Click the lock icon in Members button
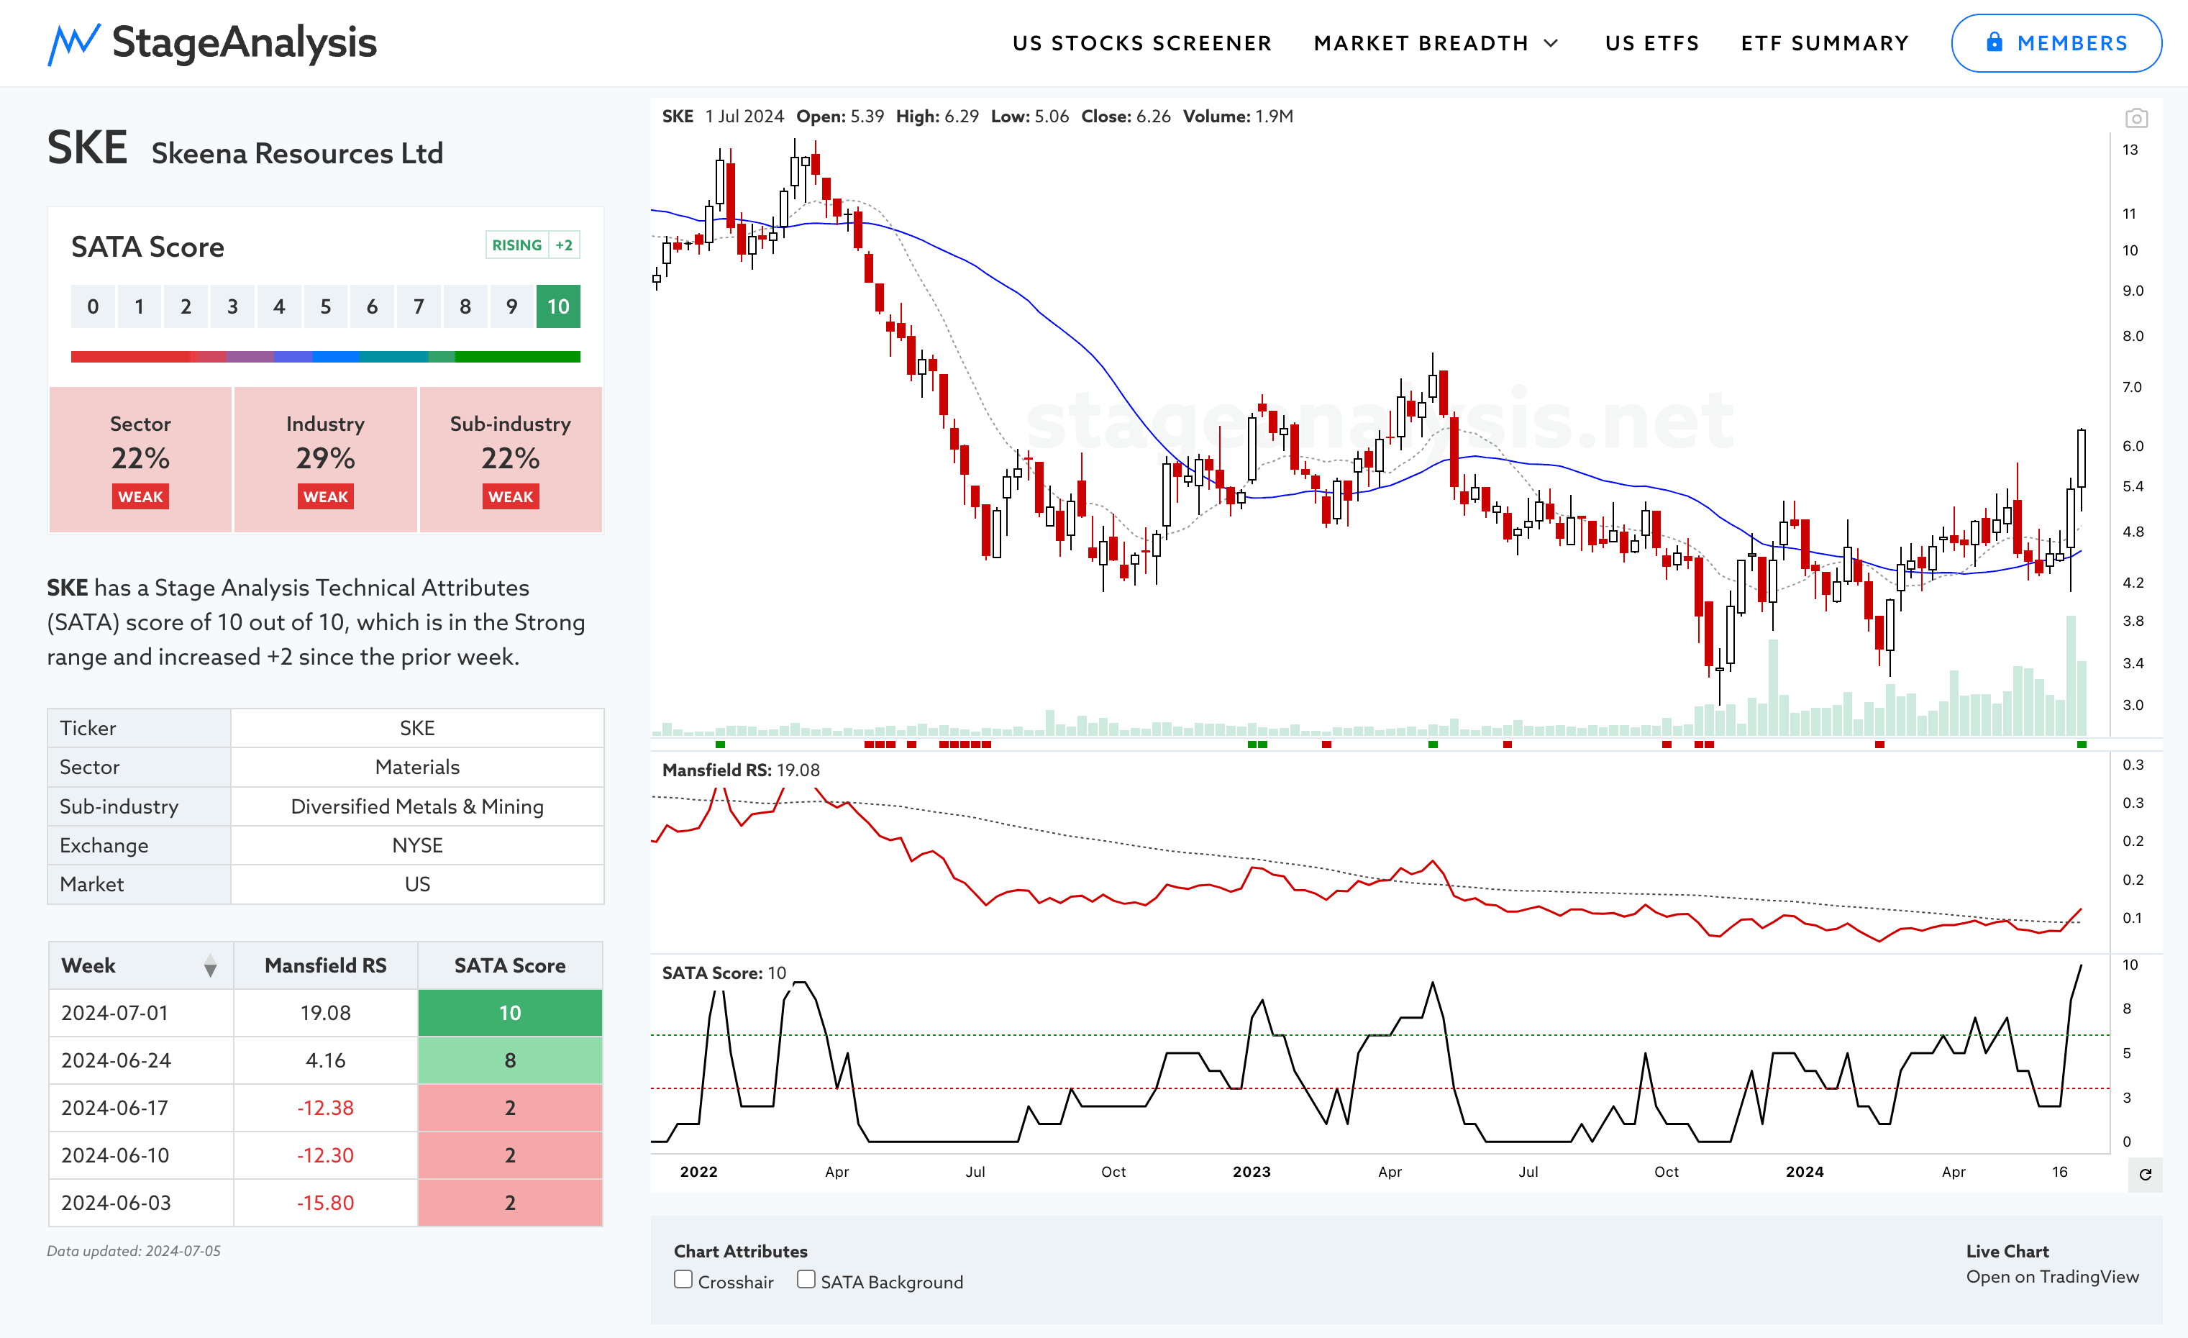The width and height of the screenshot is (2188, 1338). 1995,42
